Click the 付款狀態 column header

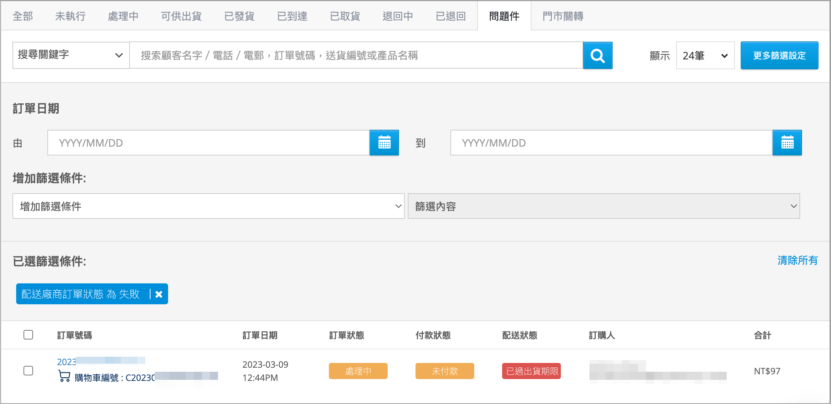pos(433,335)
